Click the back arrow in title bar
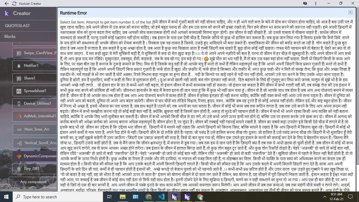 [x=7, y=4]
